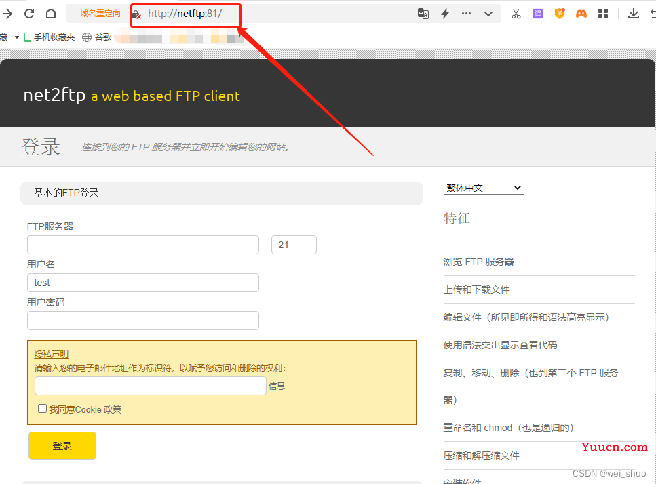Viewport: 656px width, 484px height.
Task: Expand the address bar dropdown chevron
Action: point(488,14)
